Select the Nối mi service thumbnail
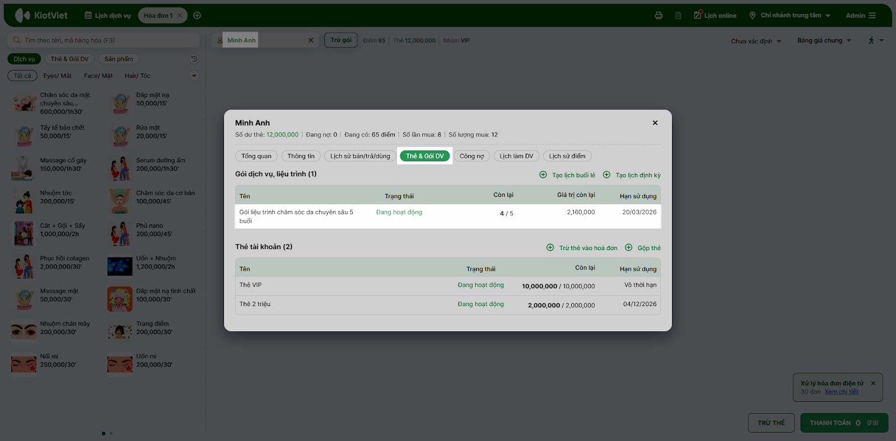This screenshot has width=896, height=441. (24, 365)
